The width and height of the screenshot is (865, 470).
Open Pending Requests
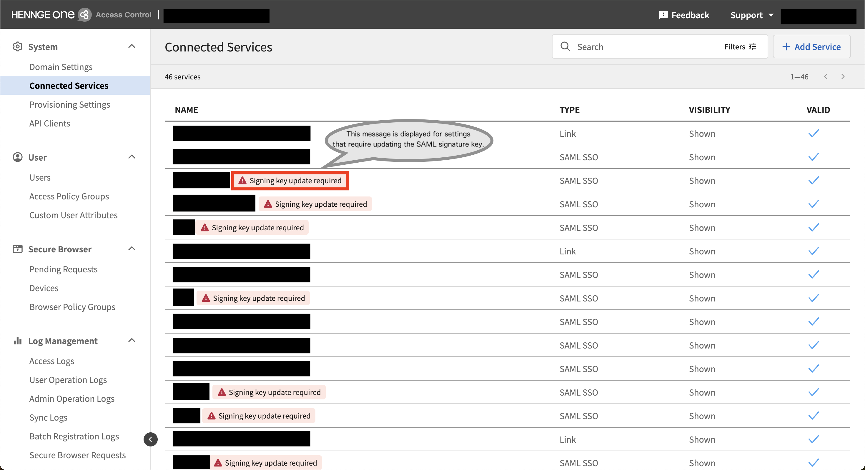pos(64,269)
